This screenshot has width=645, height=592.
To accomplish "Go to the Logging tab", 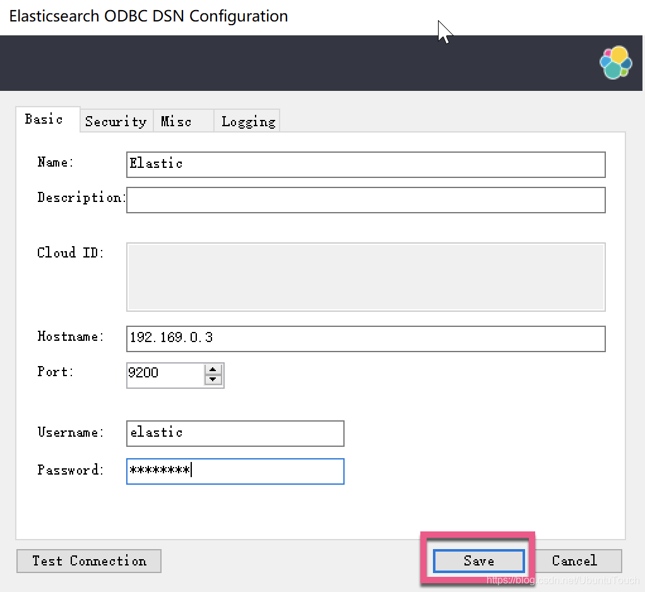I will click(248, 121).
